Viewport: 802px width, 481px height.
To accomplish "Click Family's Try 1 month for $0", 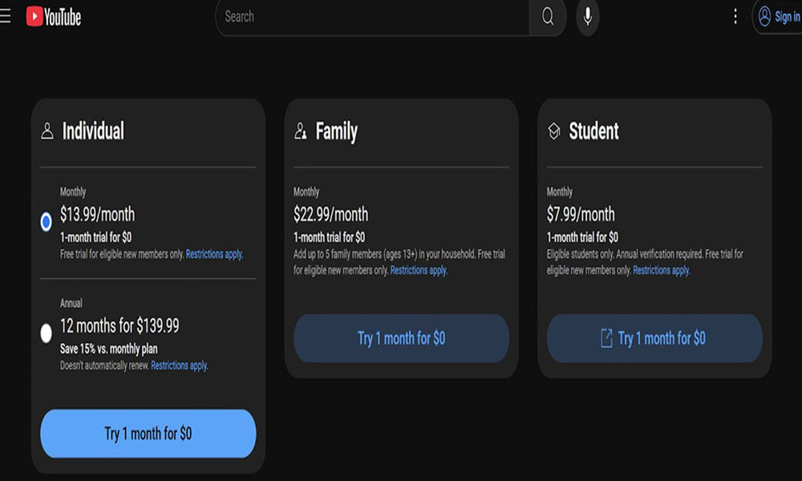I will tap(402, 338).
